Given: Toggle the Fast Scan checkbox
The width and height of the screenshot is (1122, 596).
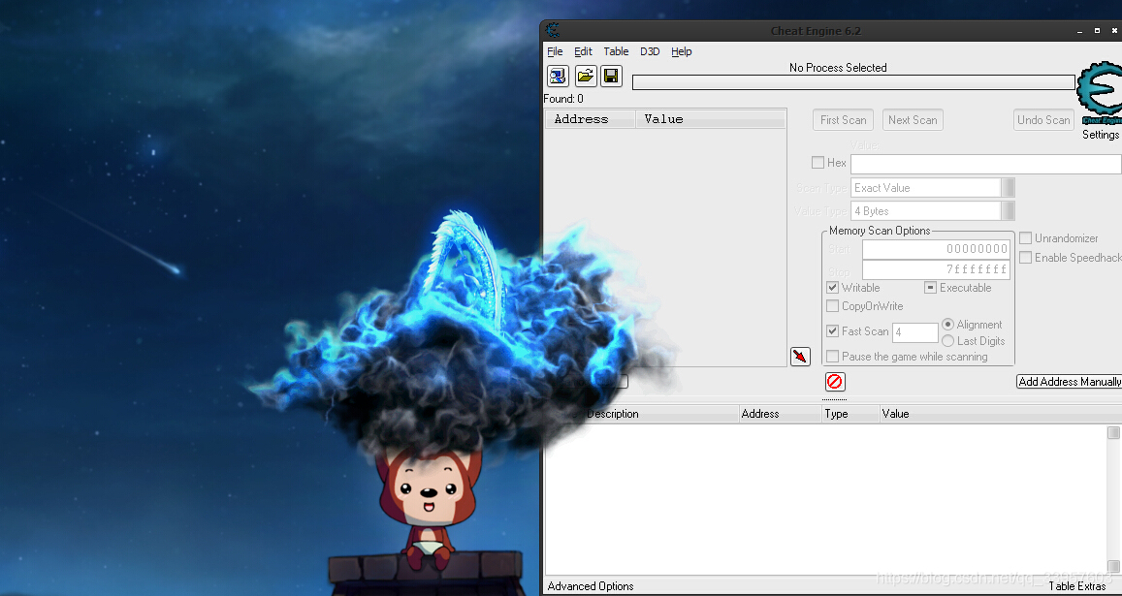Looking at the screenshot, I should click(832, 331).
